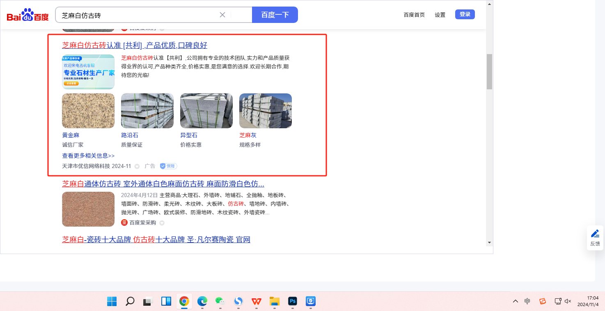Click the page vertical scrollbar thumb
Image resolution: width=605 pixels, height=311 pixels.
pyautogui.click(x=489, y=72)
